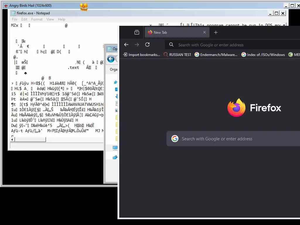300x225 pixels.
Task: Close the New Tab tab in Firefox
Action: (204, 32)
